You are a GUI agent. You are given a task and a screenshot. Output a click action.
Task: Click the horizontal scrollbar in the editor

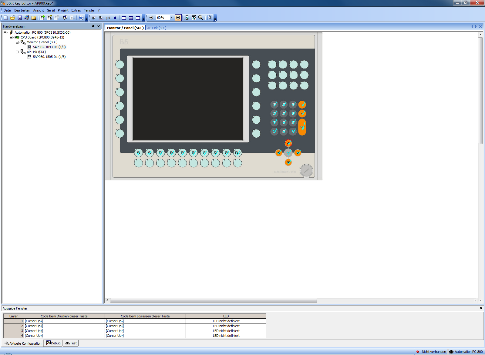[x=214, y=300]
